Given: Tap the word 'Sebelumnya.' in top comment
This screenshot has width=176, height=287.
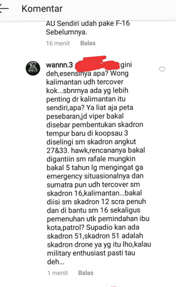Looking at the screenshot, I should (x=66, y=32).
